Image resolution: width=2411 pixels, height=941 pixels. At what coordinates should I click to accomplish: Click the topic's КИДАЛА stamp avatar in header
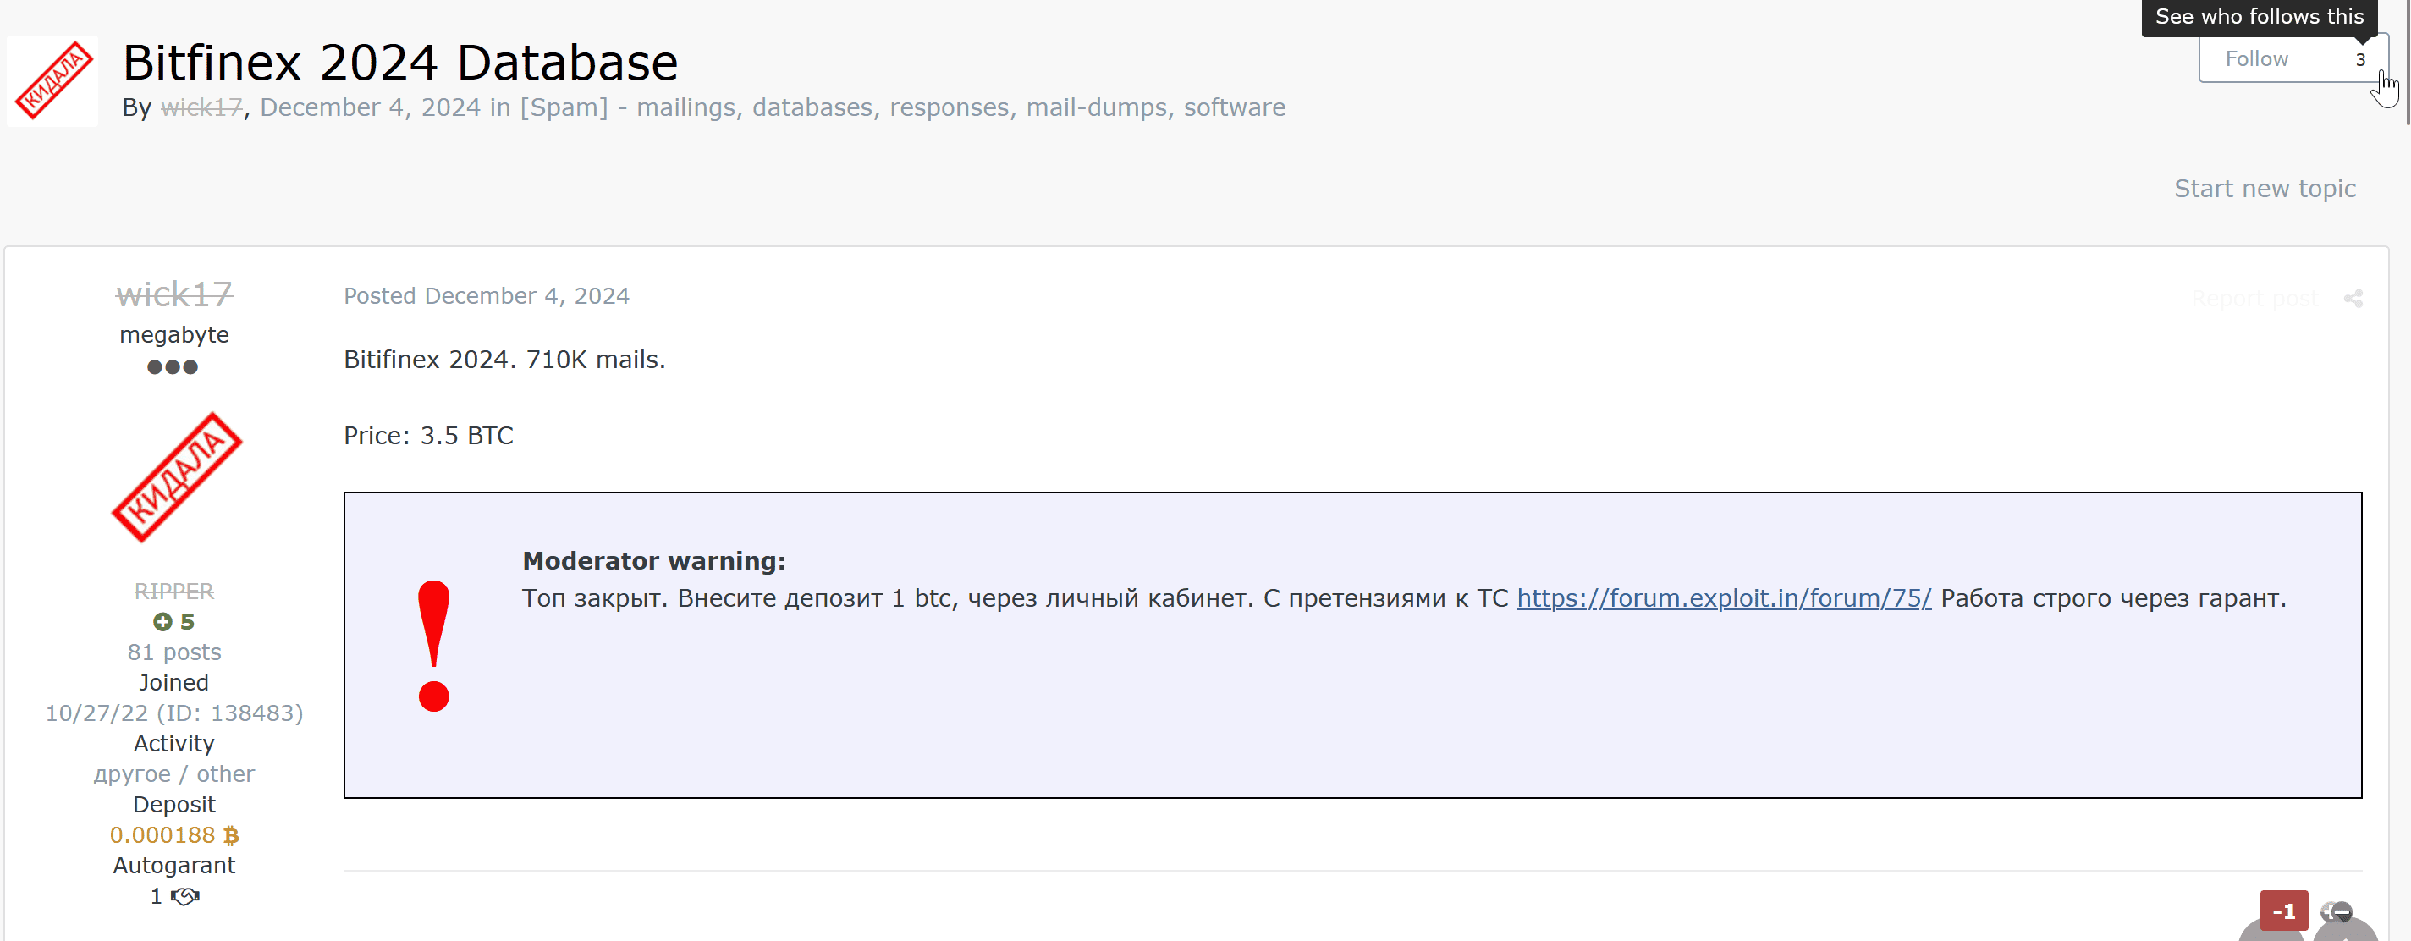52,81
